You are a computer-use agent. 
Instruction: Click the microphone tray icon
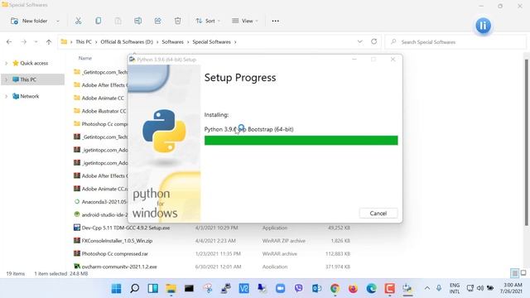(x=439, y=288)
